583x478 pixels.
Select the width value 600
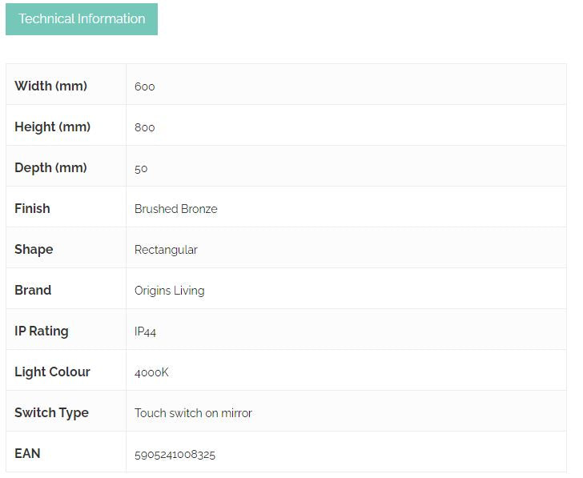pos(145,86)
